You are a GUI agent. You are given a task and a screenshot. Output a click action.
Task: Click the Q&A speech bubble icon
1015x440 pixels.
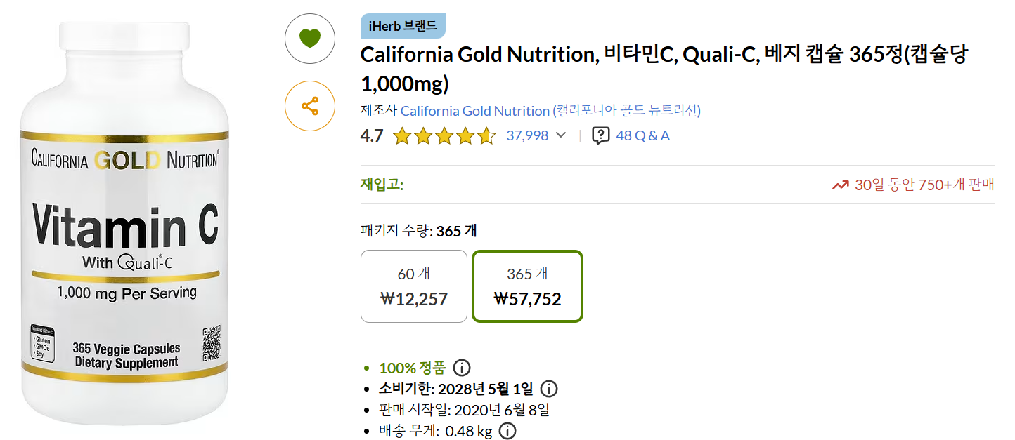(600, 135)
